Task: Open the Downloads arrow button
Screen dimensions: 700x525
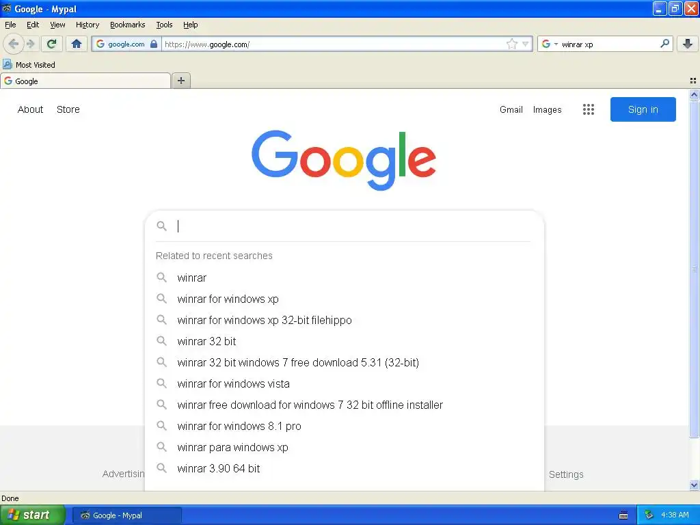Action: 688,44
